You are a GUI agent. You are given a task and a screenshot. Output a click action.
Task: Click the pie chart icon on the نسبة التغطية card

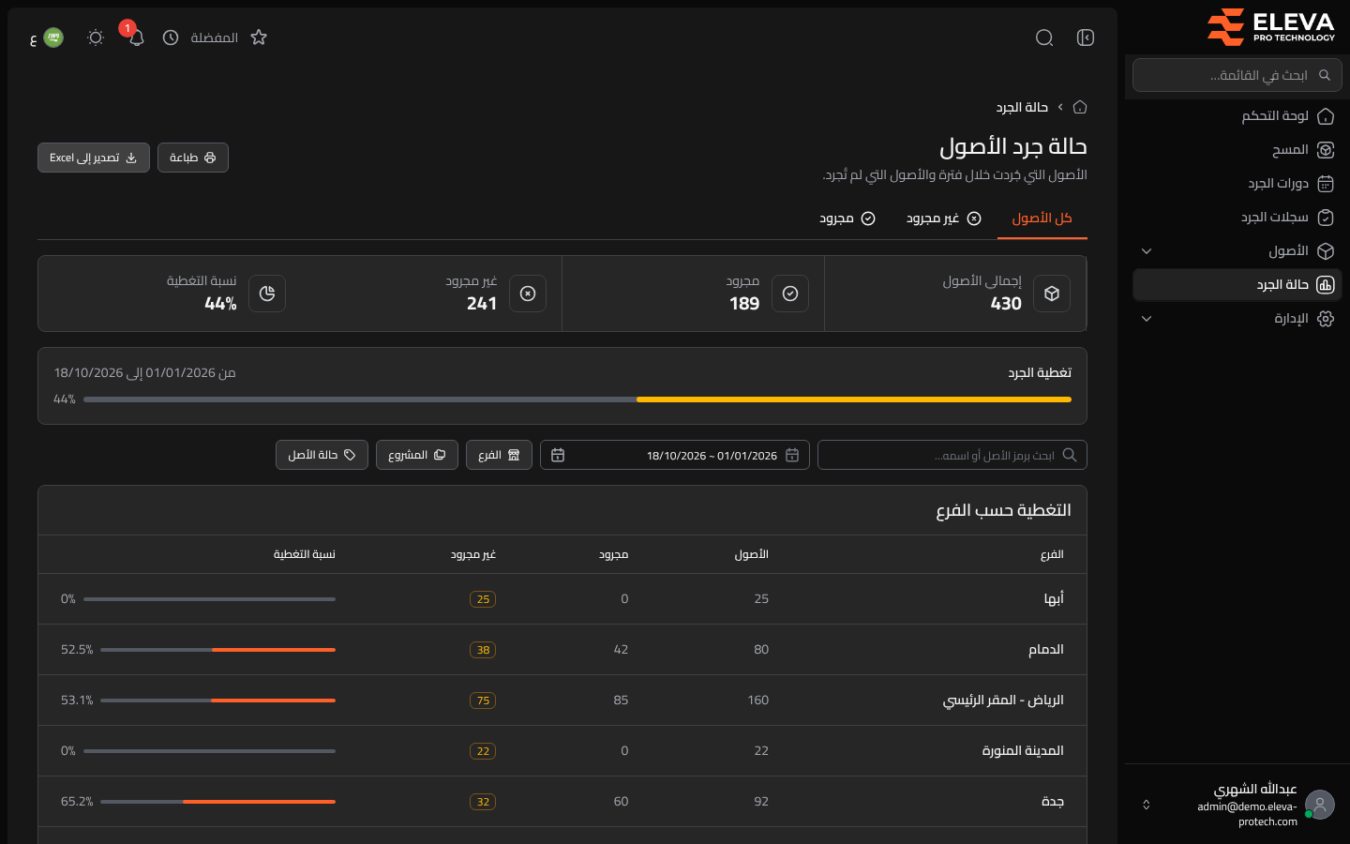tap(267, 294)
